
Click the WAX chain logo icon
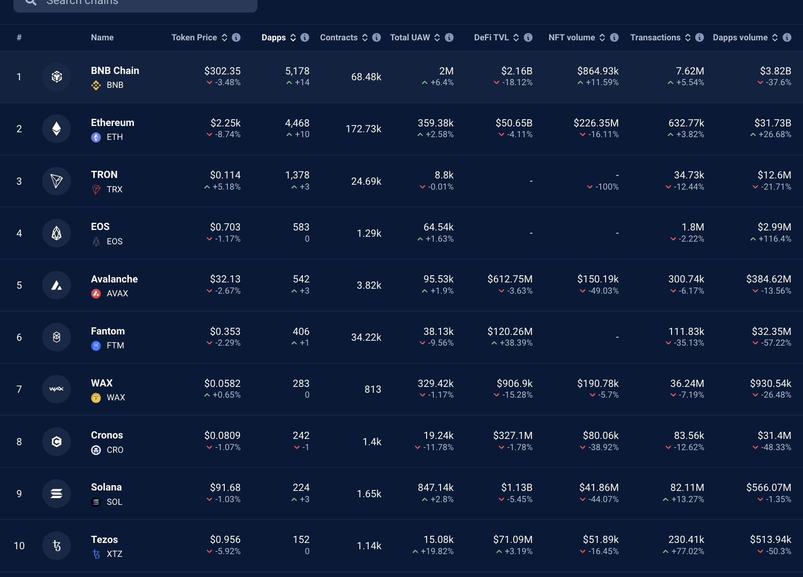(57, 389)
